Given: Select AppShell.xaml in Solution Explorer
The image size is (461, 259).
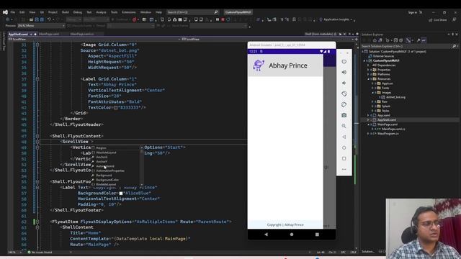Looking at the screenshot, I should pos(386,120).
